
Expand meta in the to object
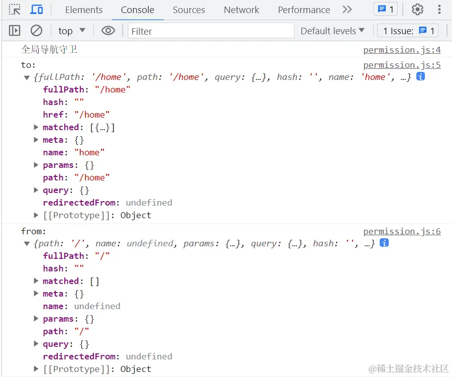[36, 140]
